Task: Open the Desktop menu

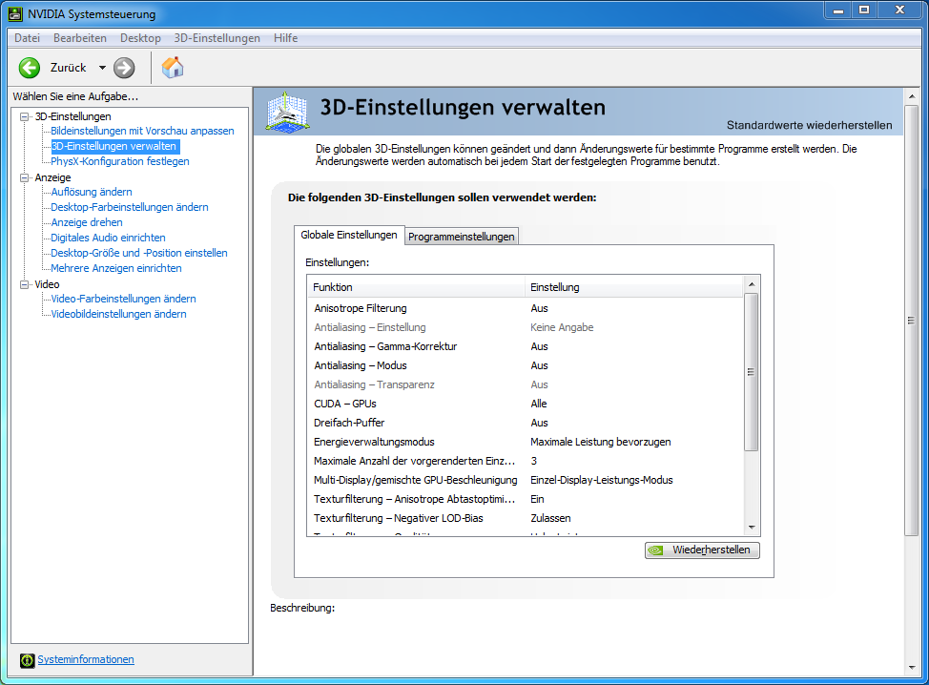Action: 140,38
